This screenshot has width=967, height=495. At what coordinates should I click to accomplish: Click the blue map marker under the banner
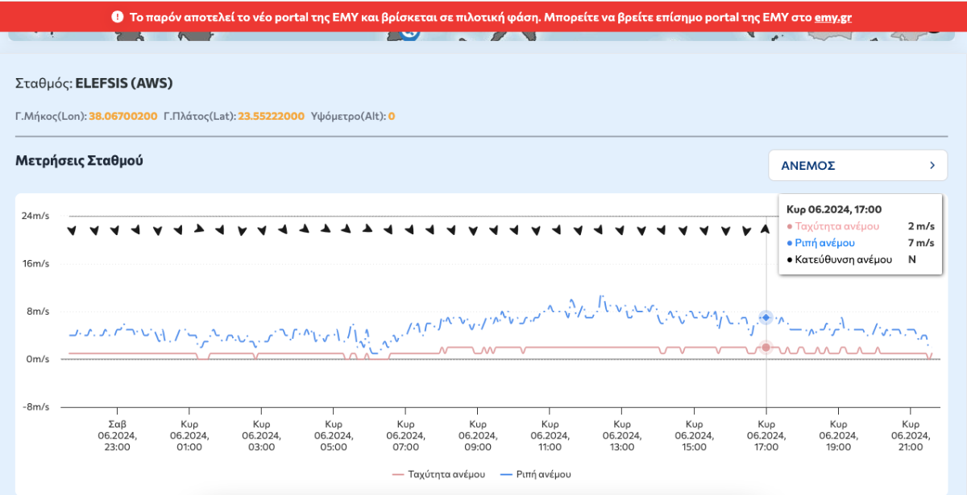[x=409, y=34]
